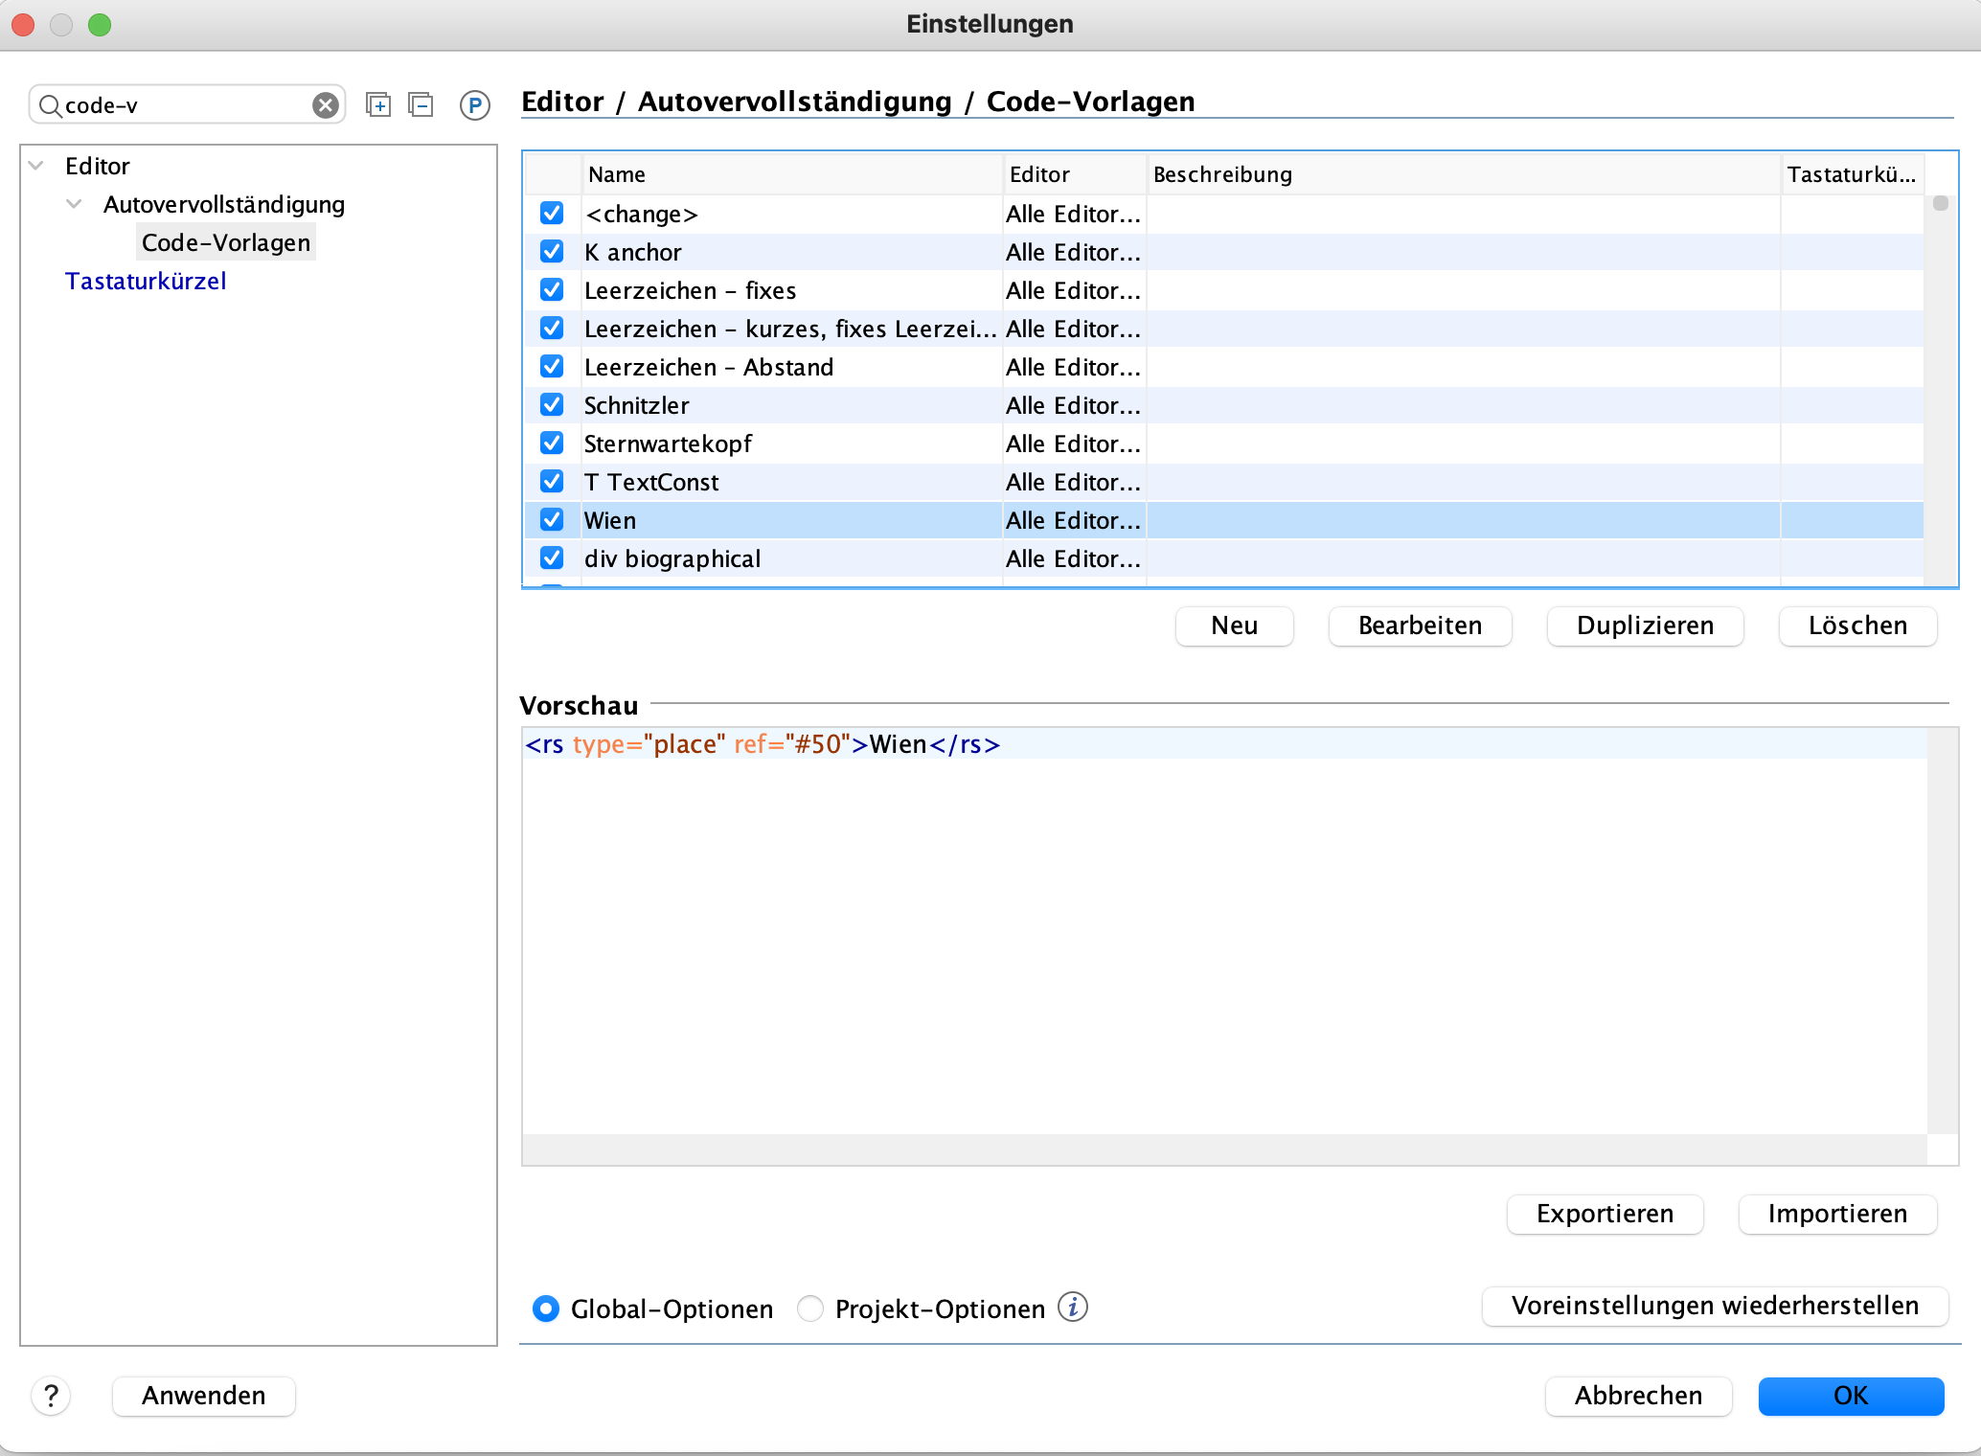Select the Leerzeichen – Abstand row
The height and width of the screenshot is (1456, 1981).
point(1224,367)
